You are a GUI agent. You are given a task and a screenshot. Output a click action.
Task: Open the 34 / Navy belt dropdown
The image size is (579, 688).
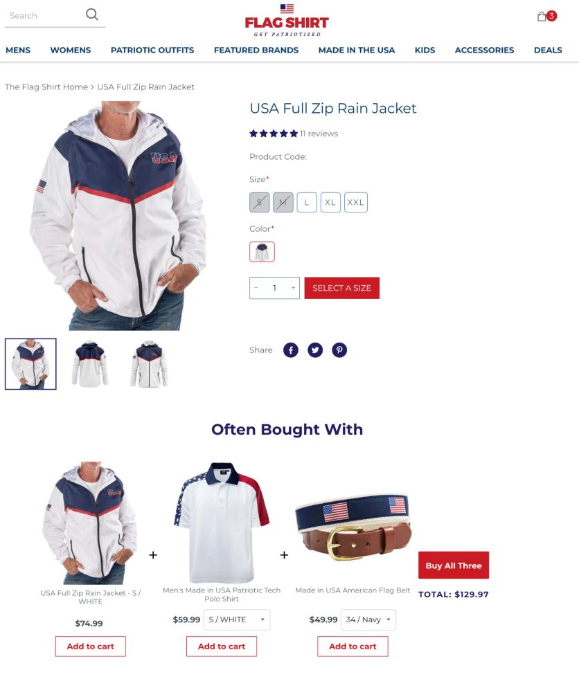368,619
